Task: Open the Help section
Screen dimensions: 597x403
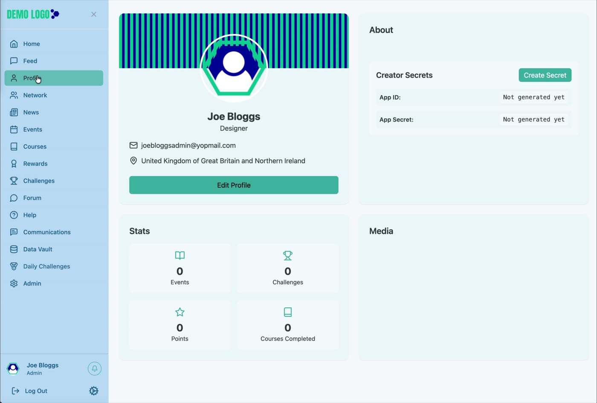Action: point(54,215)
